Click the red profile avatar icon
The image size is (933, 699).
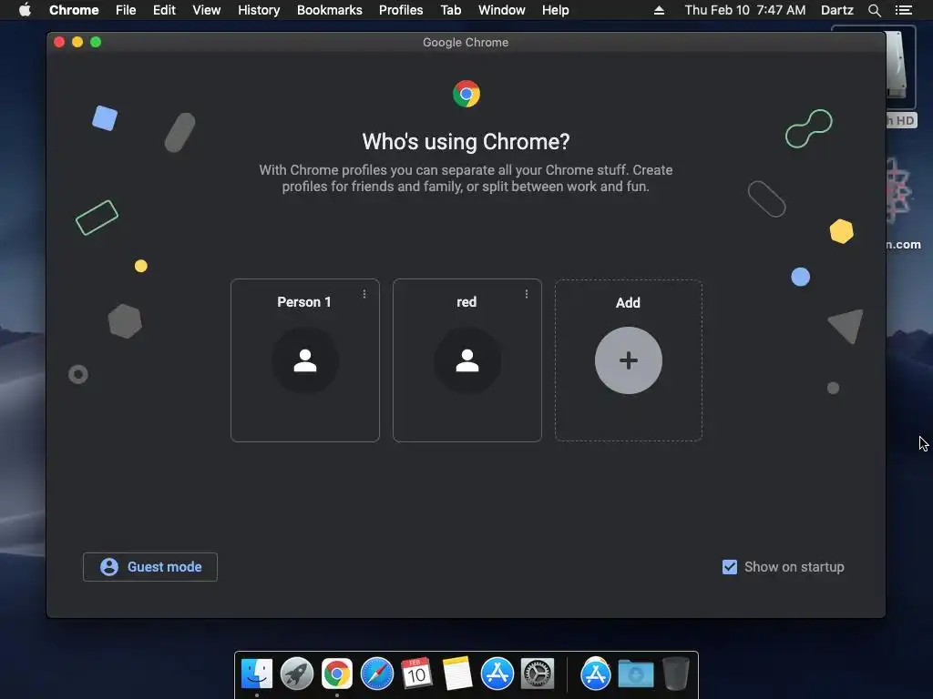tap(467, 360)
